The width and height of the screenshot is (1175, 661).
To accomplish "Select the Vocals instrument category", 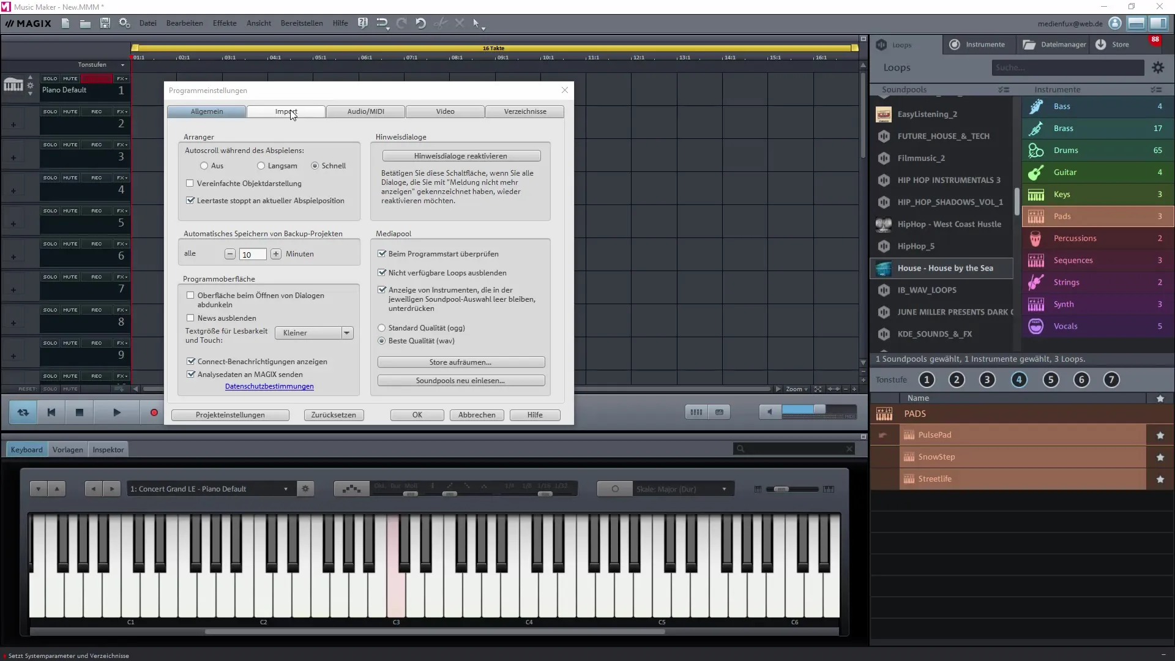I will click(1098, 327).
